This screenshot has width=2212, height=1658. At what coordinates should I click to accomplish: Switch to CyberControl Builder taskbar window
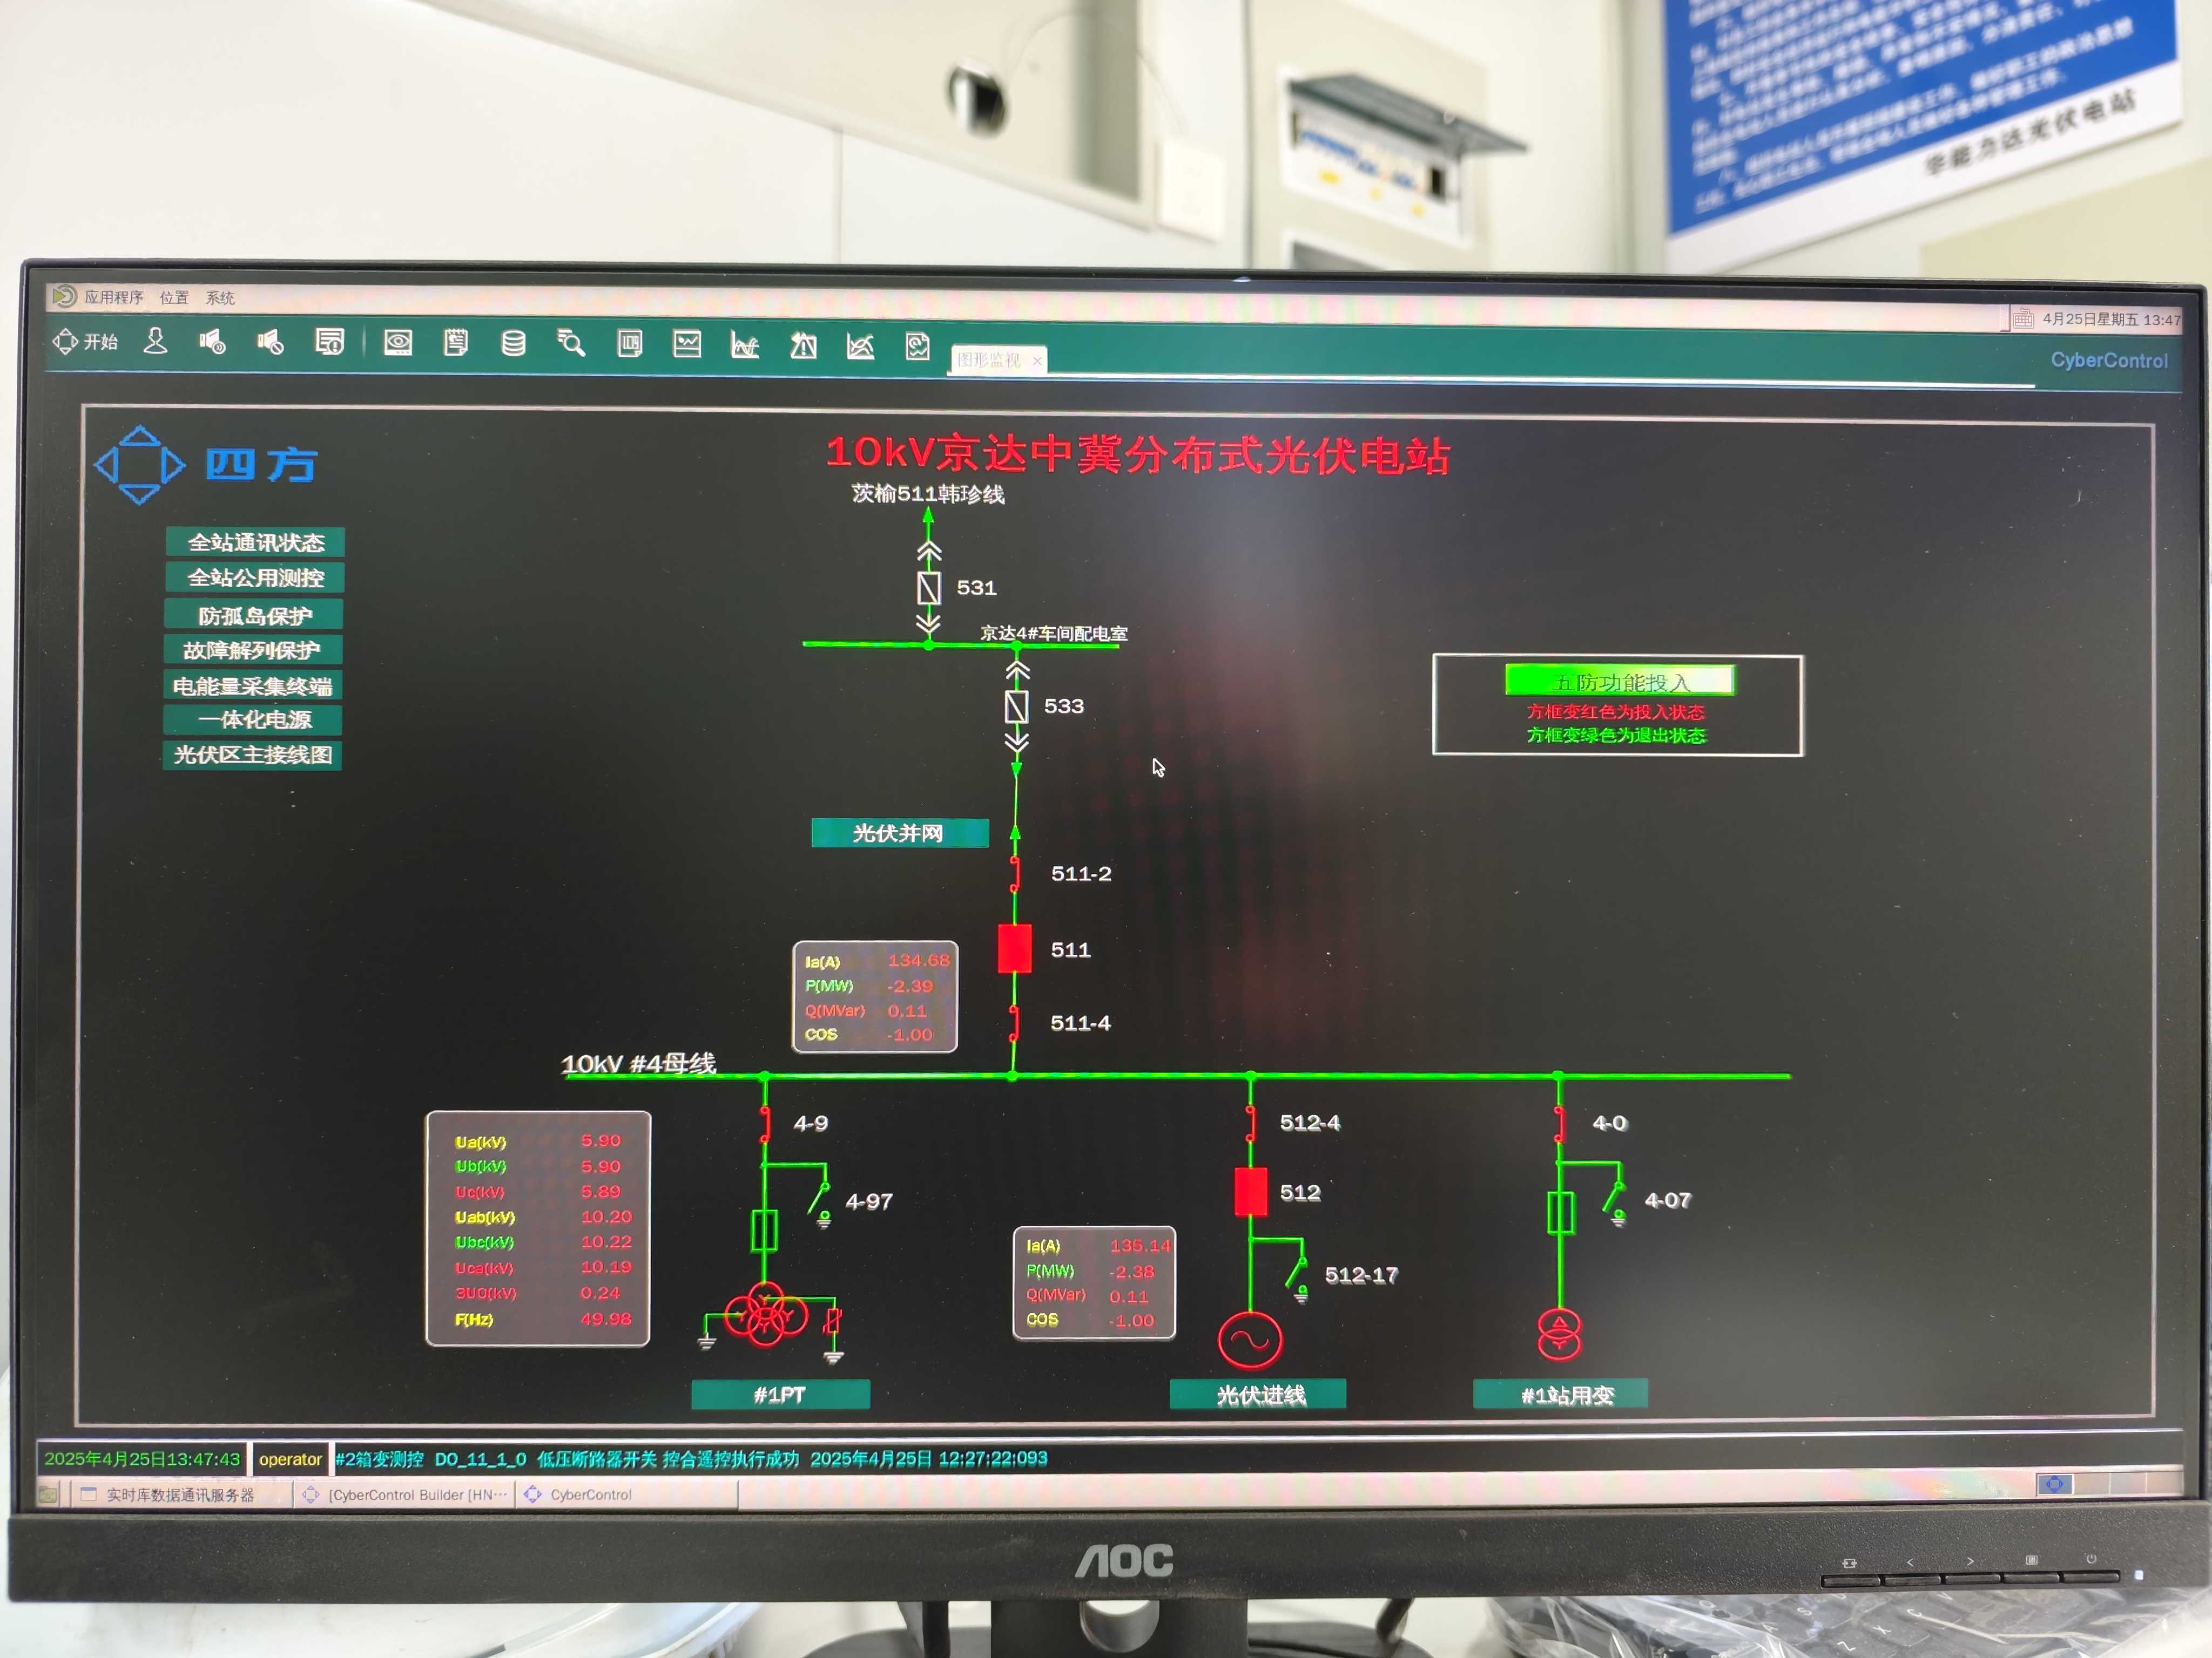pos(405,1495)
